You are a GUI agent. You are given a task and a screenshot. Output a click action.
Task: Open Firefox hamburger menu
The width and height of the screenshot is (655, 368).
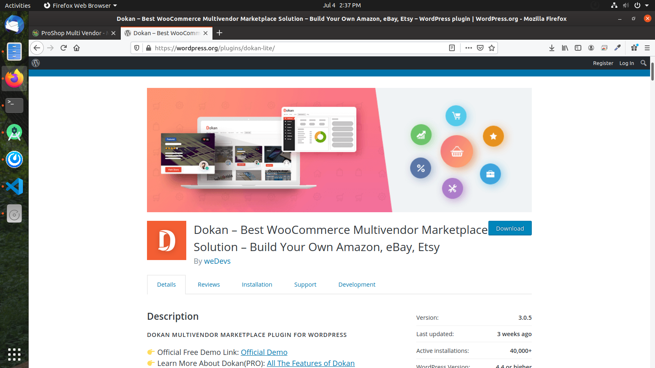(x=647, y=48)
